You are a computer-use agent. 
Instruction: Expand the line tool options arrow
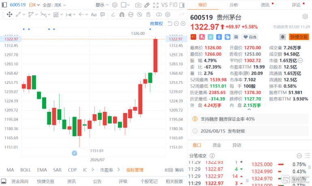click(24, 14)
